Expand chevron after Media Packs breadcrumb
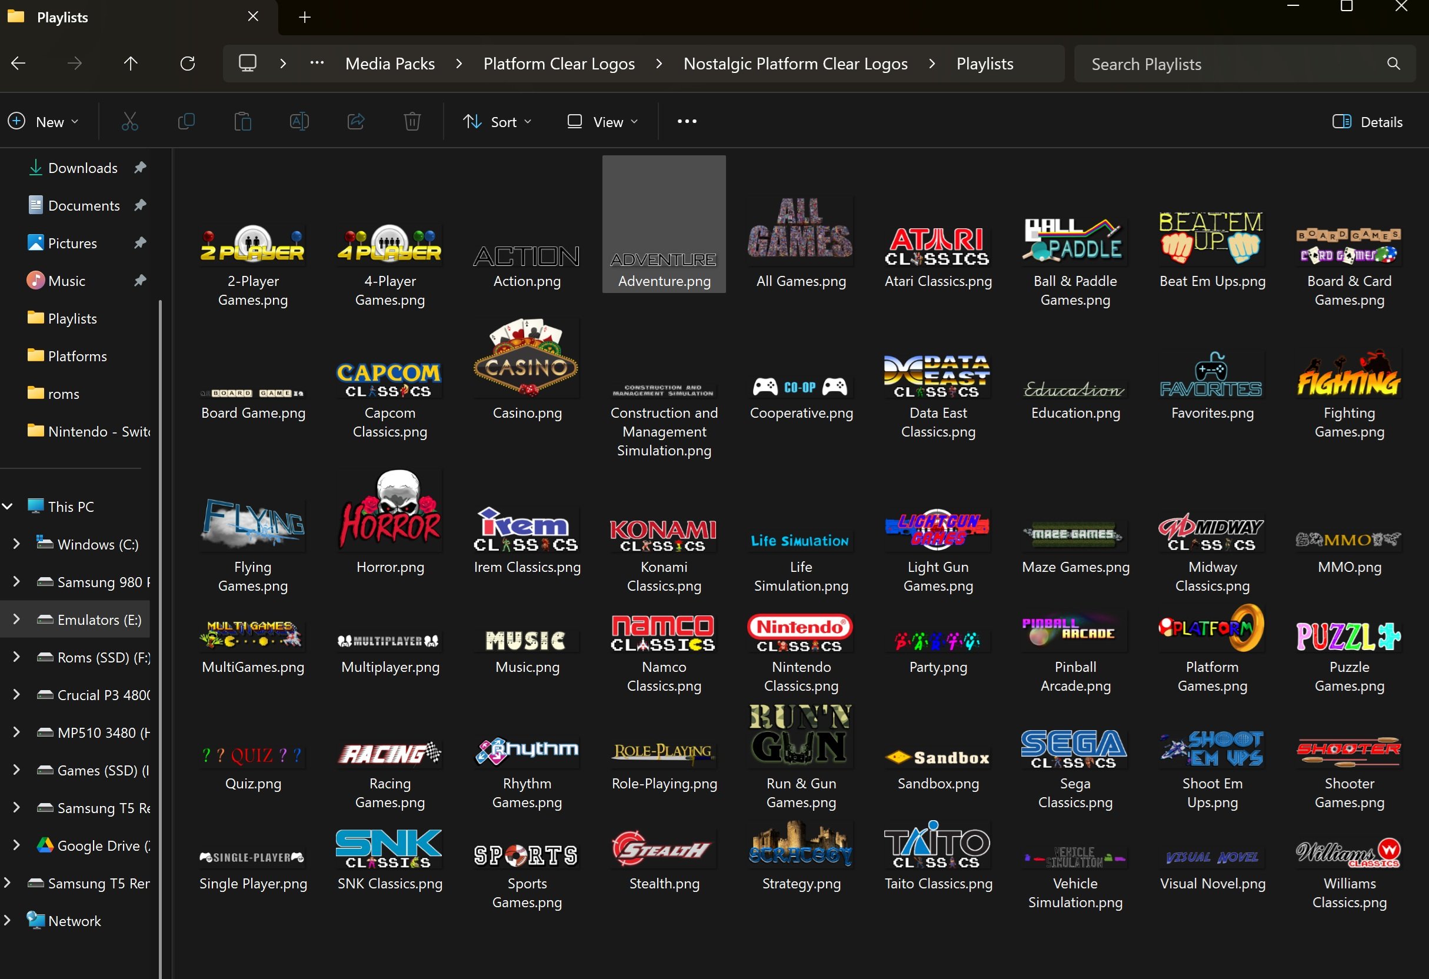 tap(459, 64)
